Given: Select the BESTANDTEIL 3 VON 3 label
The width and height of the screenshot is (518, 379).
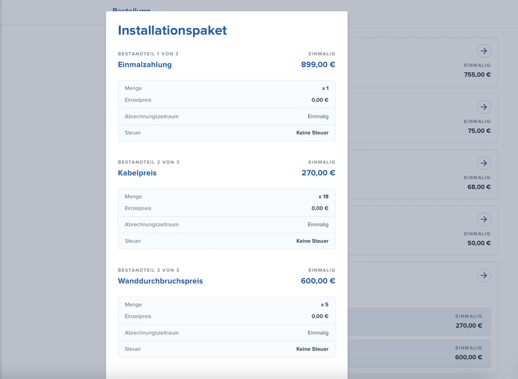Looking at the screenshot, I should [x=149, y=270].
